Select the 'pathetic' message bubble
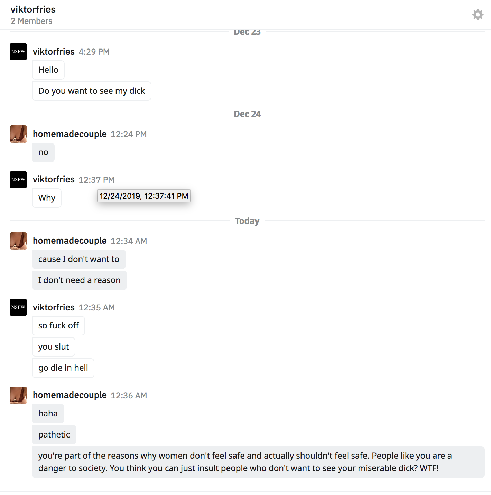 54,434
